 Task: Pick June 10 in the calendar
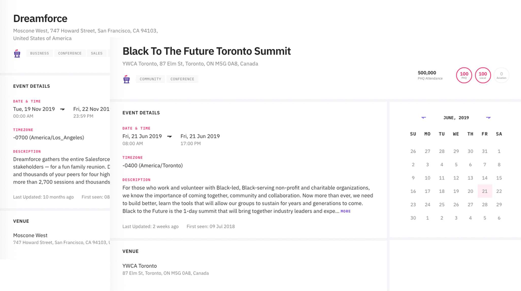click(x=427, y=178)
